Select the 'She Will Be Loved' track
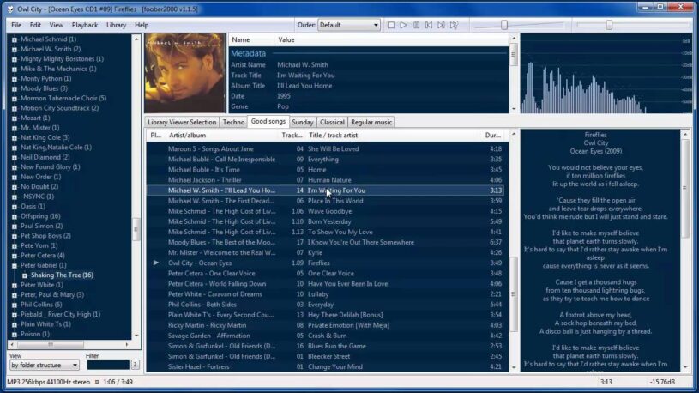This screenshot has height=393, width=699. click(x=325, y=149)
